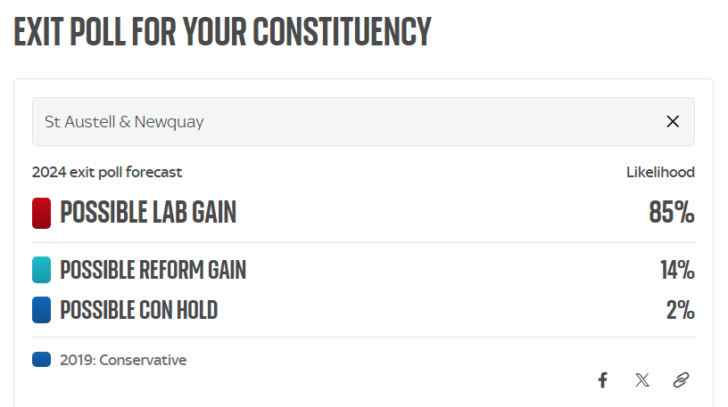Image resolution: width=728 pixels, height=407 pixels.
Task: Click the 85% likelihood figure
Action: click(x=671, y=214)
